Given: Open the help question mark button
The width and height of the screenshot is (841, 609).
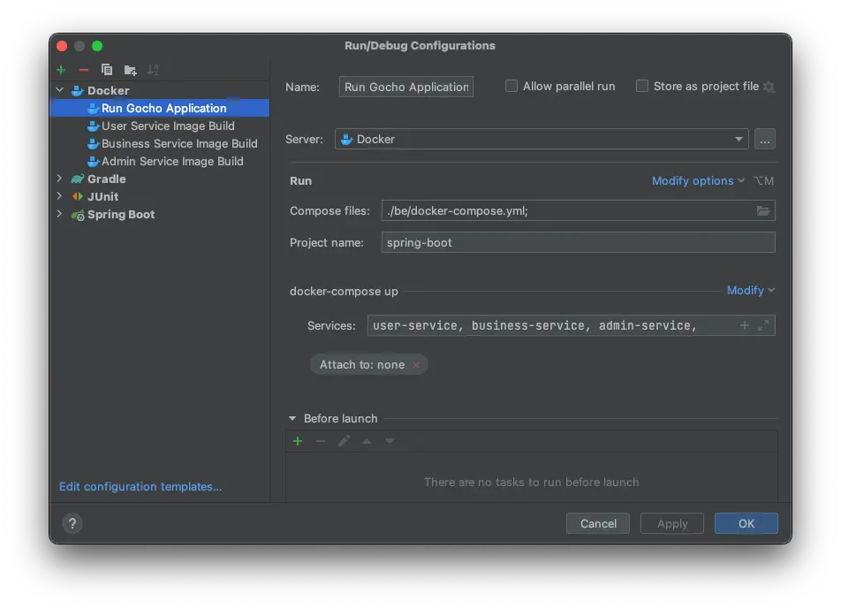Looking at the screenshot, I should tap(72, 523).
